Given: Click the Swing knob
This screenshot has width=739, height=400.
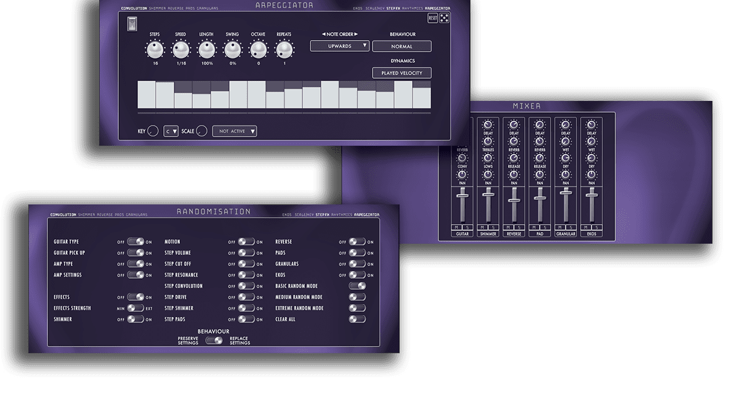Looking at the screenshot, I should [x=232, y=49].
